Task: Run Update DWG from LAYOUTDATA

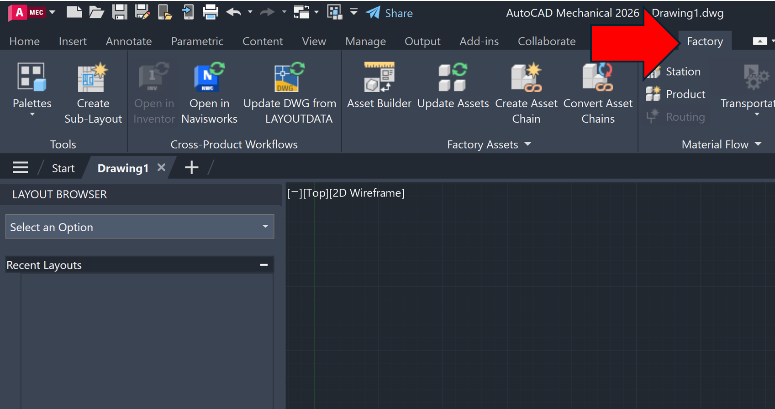Action: [290, 93]
